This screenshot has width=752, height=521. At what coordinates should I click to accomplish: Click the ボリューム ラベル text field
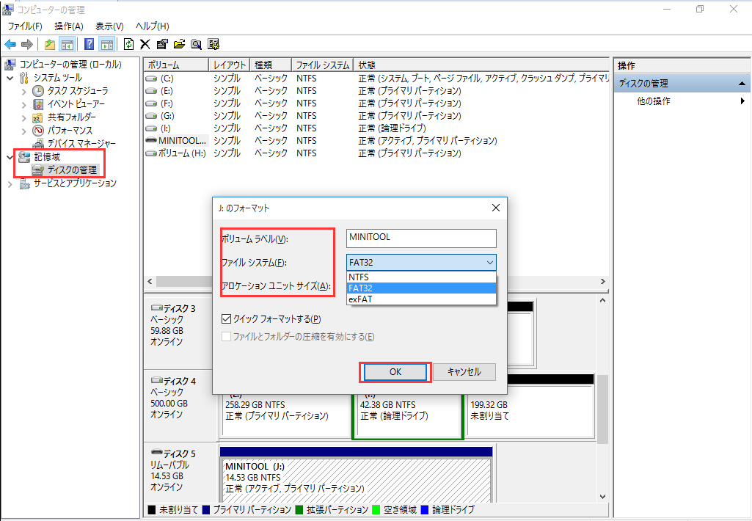pyautogui.click(x=422, y=238)
